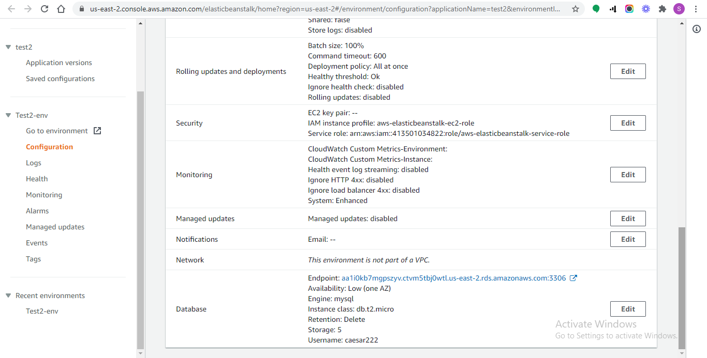
Task: Click the camera extension icon
Action: pos(629,8)
